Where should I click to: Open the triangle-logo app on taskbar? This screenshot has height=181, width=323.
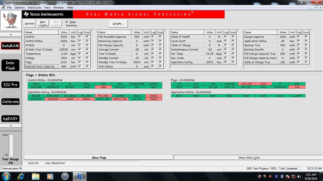tap(65, 176)
